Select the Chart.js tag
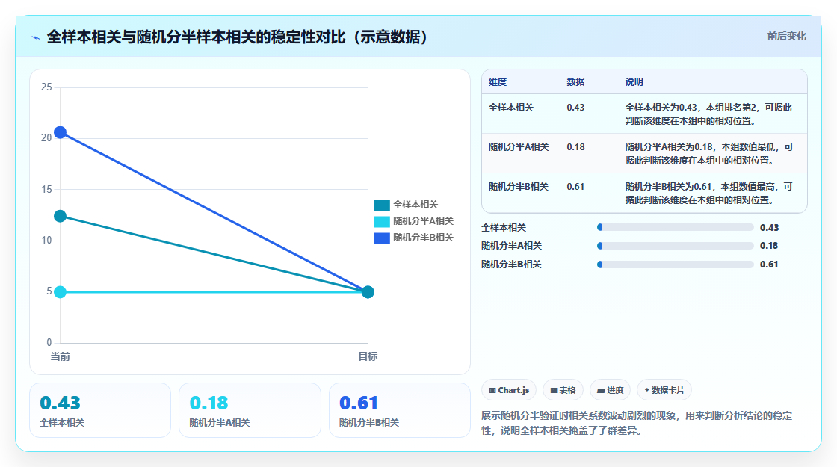837x467 pixels. 509,390
